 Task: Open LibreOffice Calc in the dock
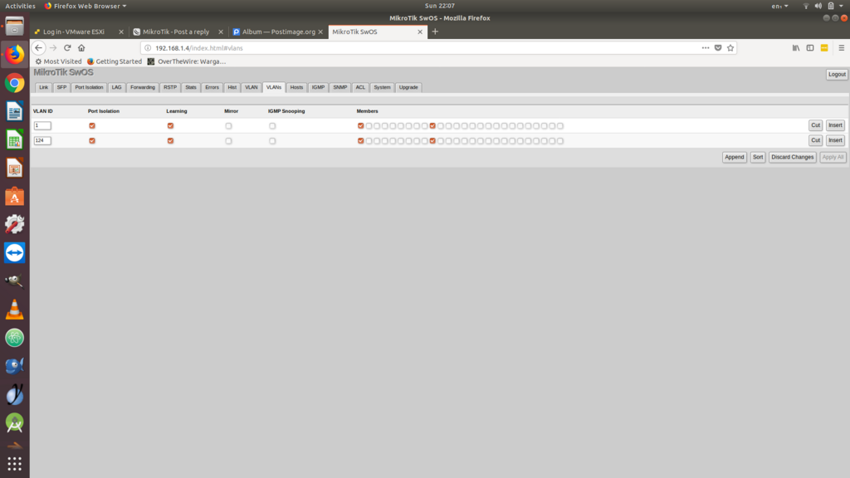[x=15, y=139]
